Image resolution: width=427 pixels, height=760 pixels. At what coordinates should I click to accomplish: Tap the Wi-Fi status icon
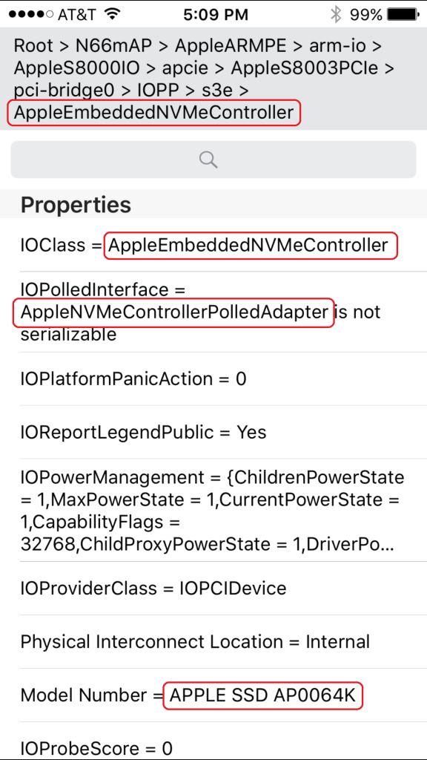pos(113,15)
